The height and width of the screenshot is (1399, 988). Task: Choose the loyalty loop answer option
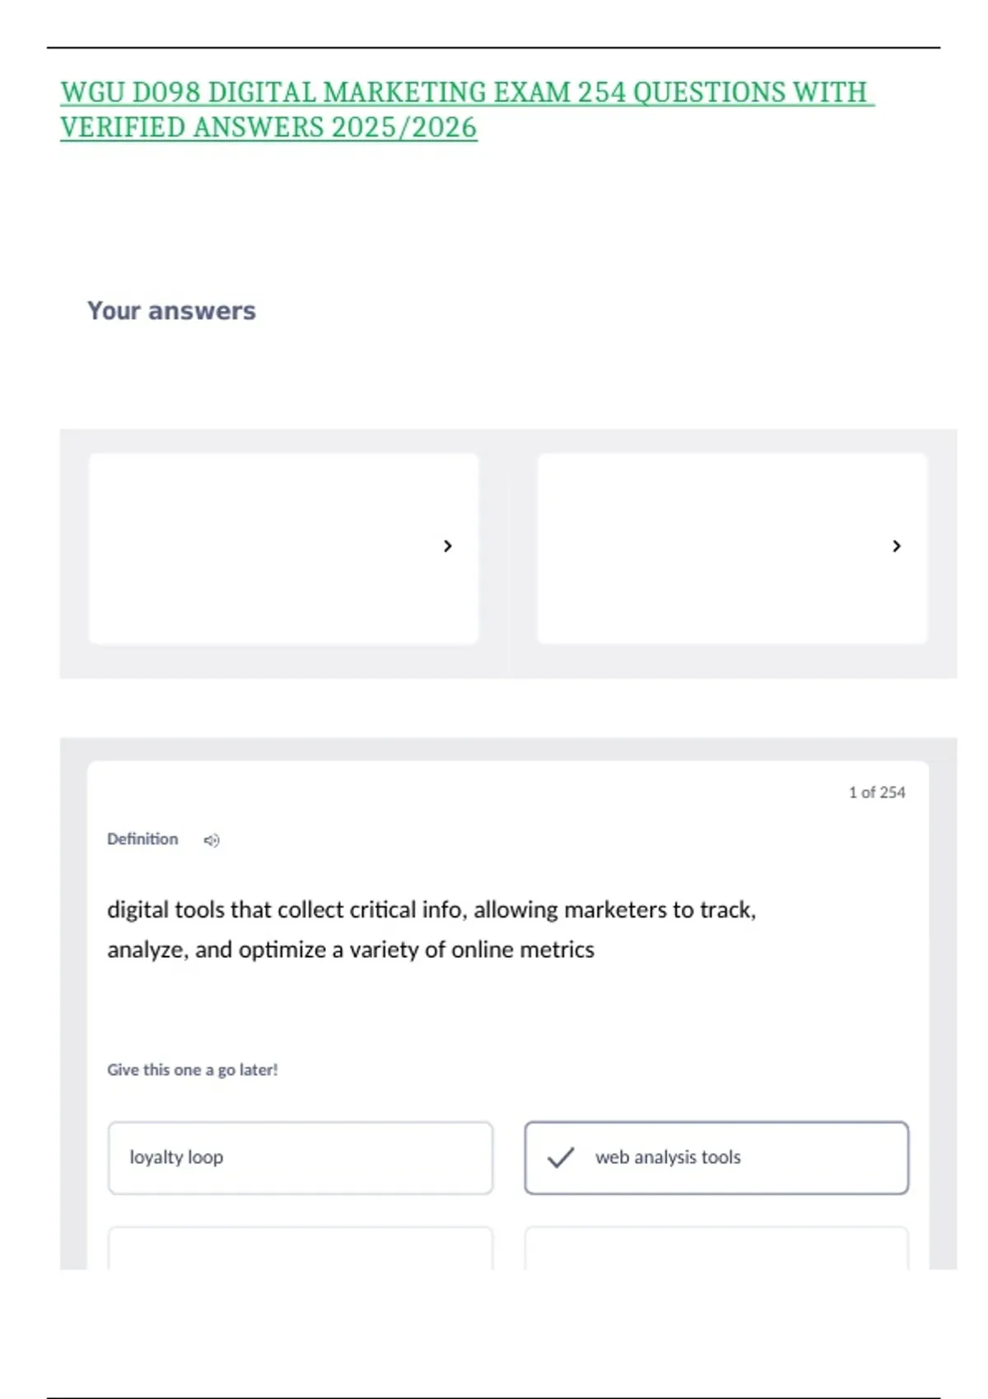[x=300, y=1158]
